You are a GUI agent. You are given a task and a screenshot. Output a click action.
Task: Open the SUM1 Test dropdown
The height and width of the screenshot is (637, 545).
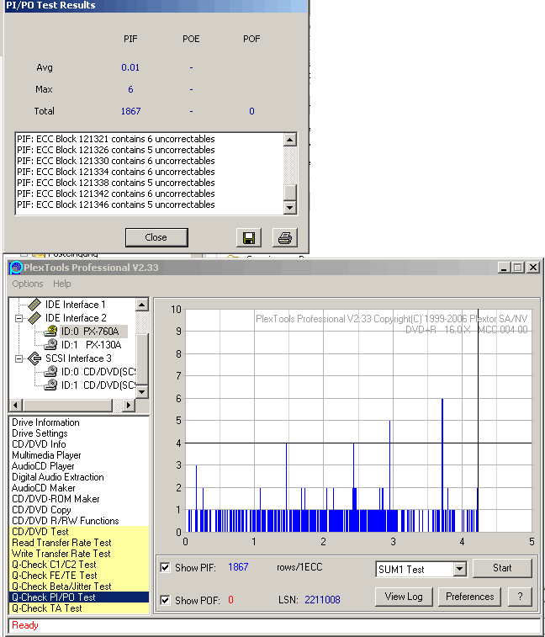(459, 570)
